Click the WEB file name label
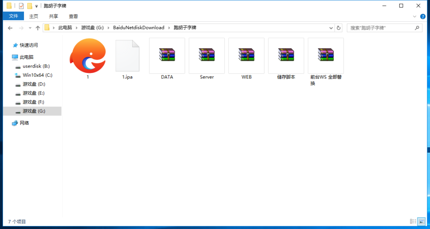This screenshot has height=229, width=430. point(246,77)
